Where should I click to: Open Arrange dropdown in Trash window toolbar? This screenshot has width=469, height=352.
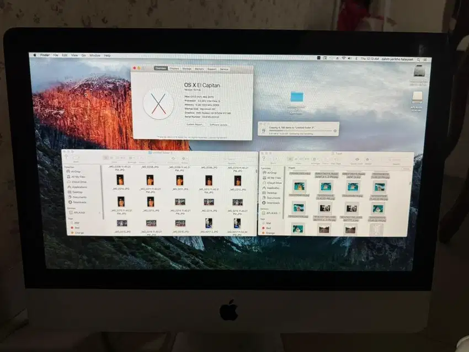click(x=315, y=159)
